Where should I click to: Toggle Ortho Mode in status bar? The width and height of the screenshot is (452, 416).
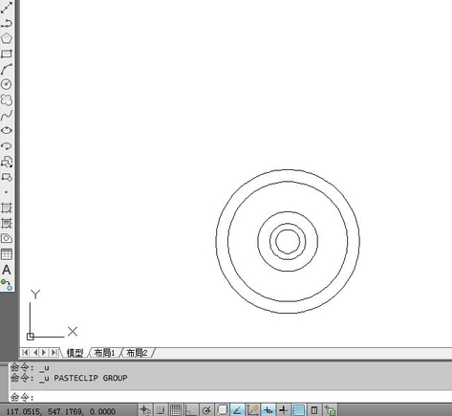(191, 410)
